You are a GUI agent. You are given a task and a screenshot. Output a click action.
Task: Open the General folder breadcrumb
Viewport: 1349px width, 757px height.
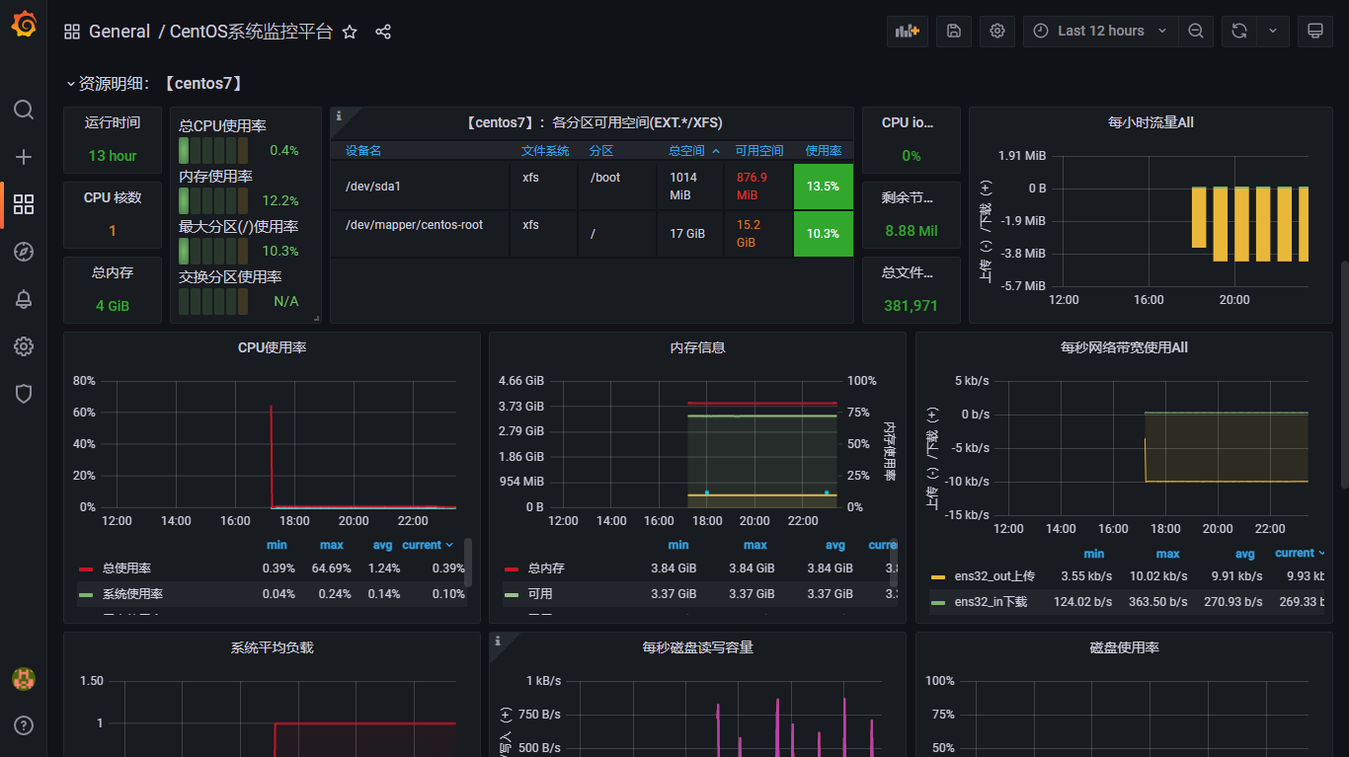(x=119, y=32)
